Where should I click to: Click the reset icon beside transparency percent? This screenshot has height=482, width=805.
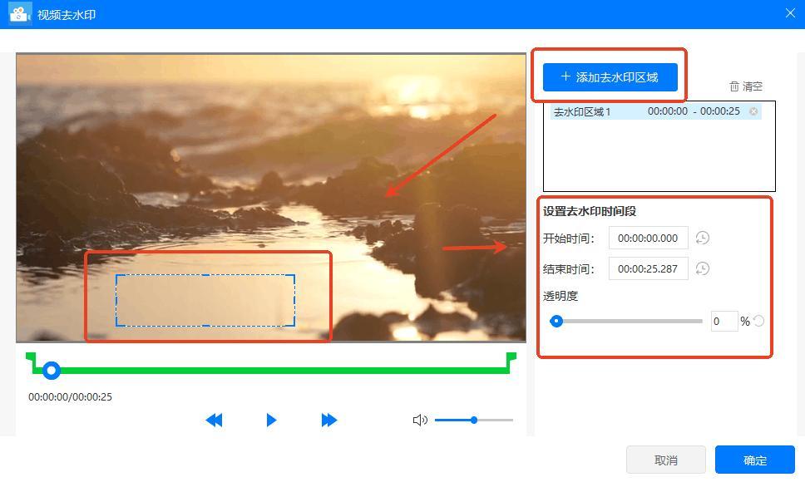coord(758,322)
